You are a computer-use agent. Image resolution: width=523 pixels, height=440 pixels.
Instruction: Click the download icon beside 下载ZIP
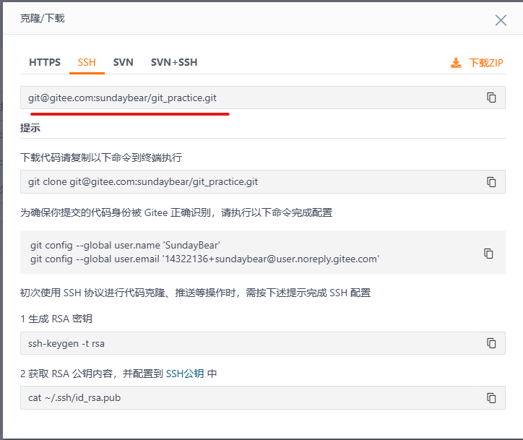(456, 63)
